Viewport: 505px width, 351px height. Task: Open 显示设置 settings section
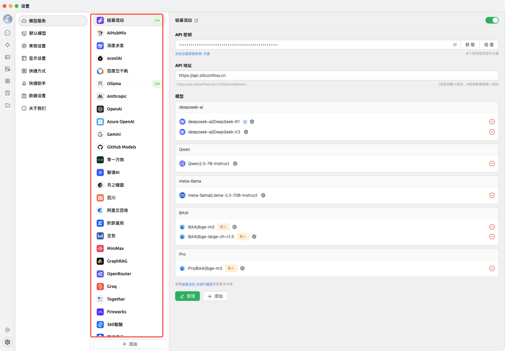pyautogui.click(x=53, y=58)
